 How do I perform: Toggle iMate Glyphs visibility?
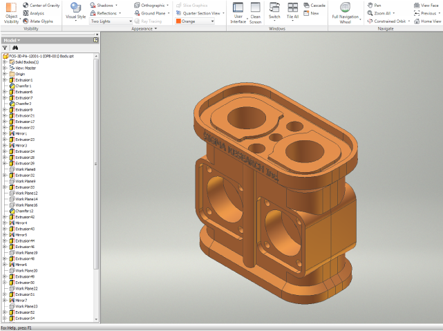coord(38,21)
